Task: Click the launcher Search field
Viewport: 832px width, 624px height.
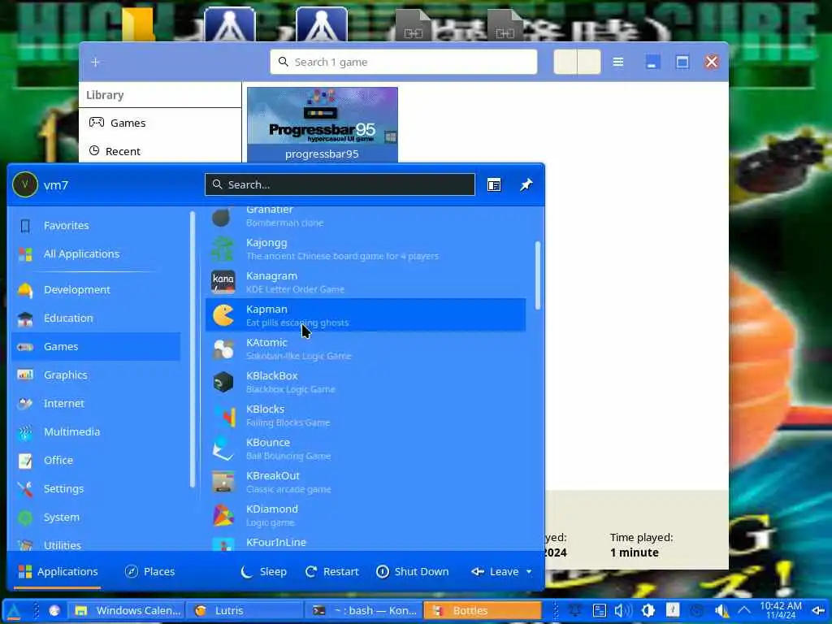Action: coord(340,184)
